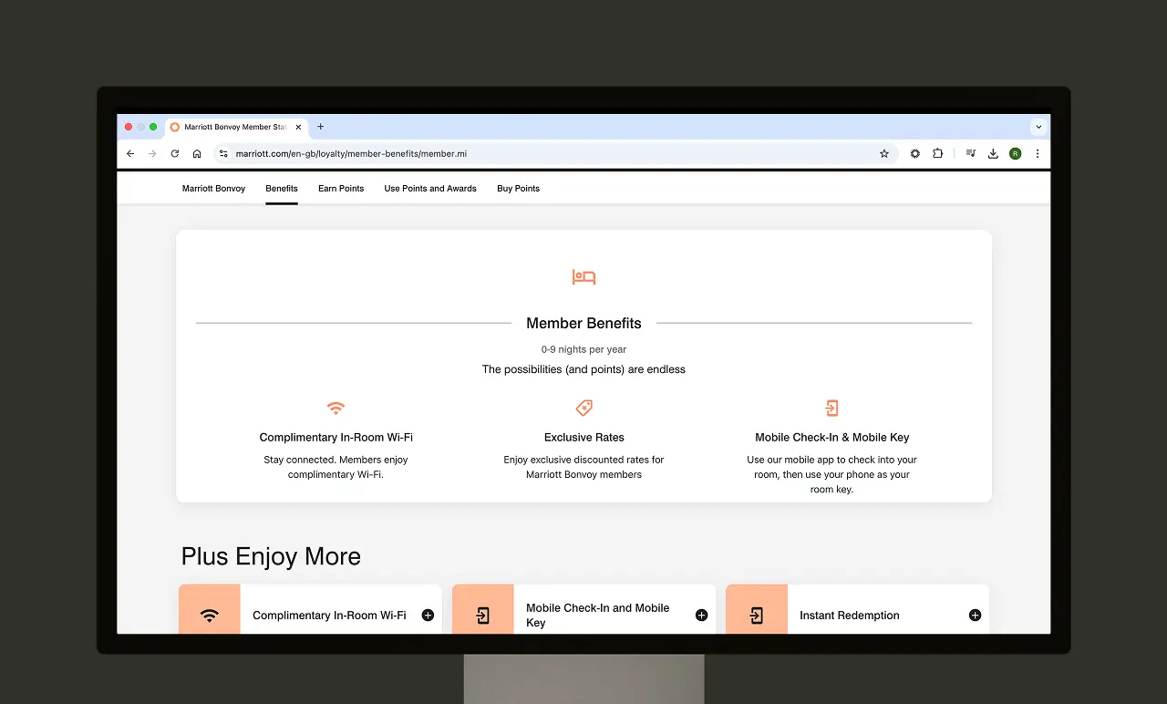Select Buy Points in the navigation bar
Image resolution: width=1167 pixels, height=704 pixels.
pos(517,188)
